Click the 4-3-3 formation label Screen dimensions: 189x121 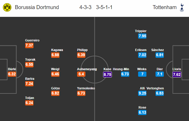coord(85,7)
